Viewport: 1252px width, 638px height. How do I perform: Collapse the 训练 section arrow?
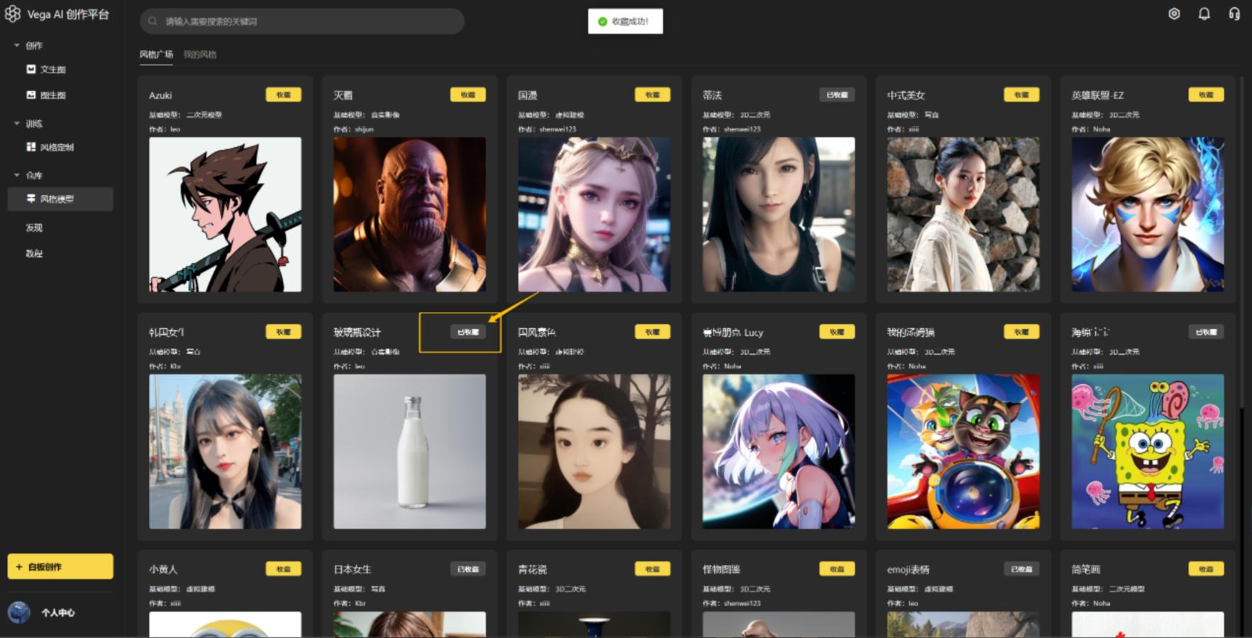pyautogui.click(x=17, y=123)
